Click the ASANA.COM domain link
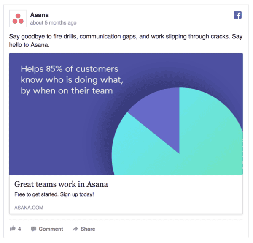Screen dimensions: 253x243 click(29, 208)
